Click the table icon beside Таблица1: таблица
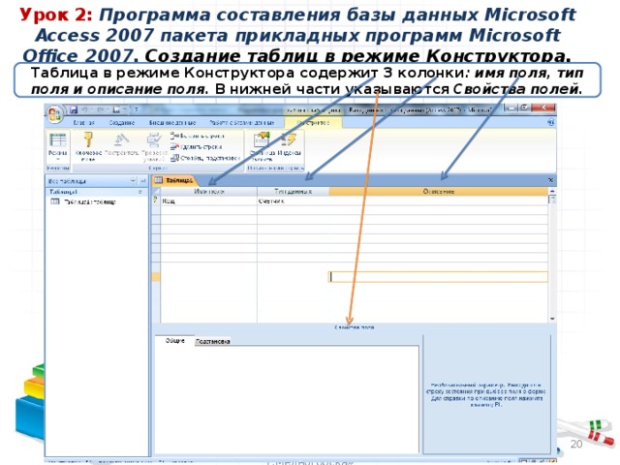This screenshot has width=620, height=465. (55, 201)
